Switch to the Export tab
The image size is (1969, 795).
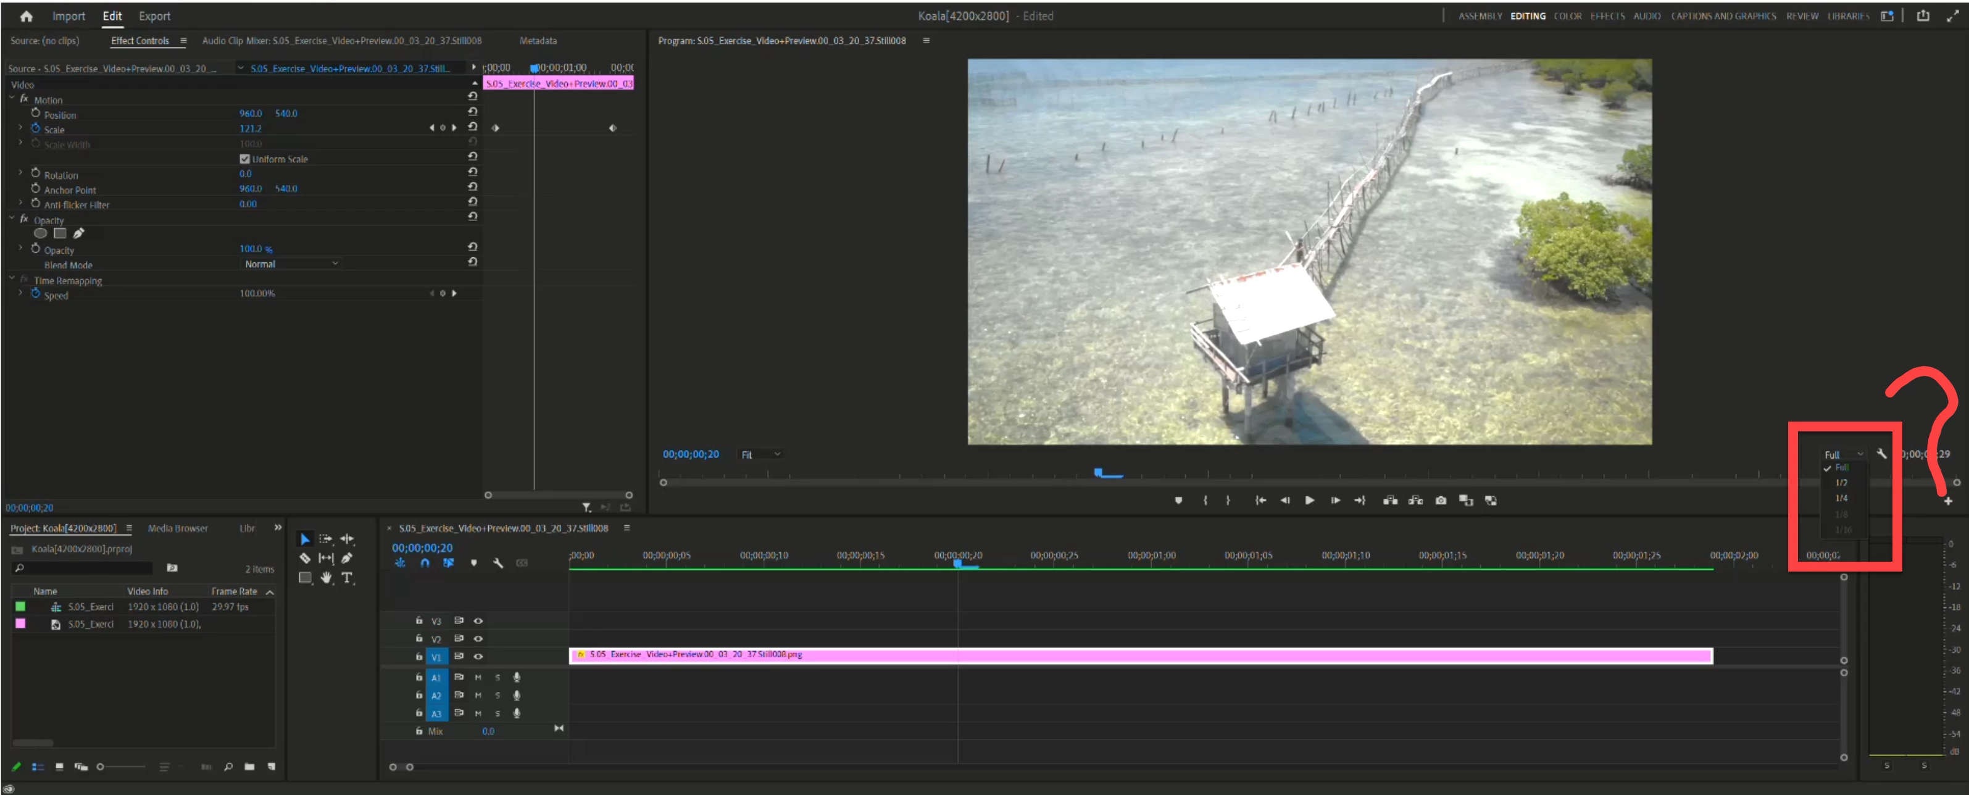pyautogui.click(x=154, y=16)
